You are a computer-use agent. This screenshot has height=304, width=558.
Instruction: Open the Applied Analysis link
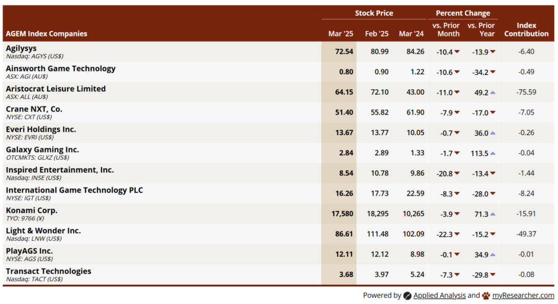[x=439, y=295]
